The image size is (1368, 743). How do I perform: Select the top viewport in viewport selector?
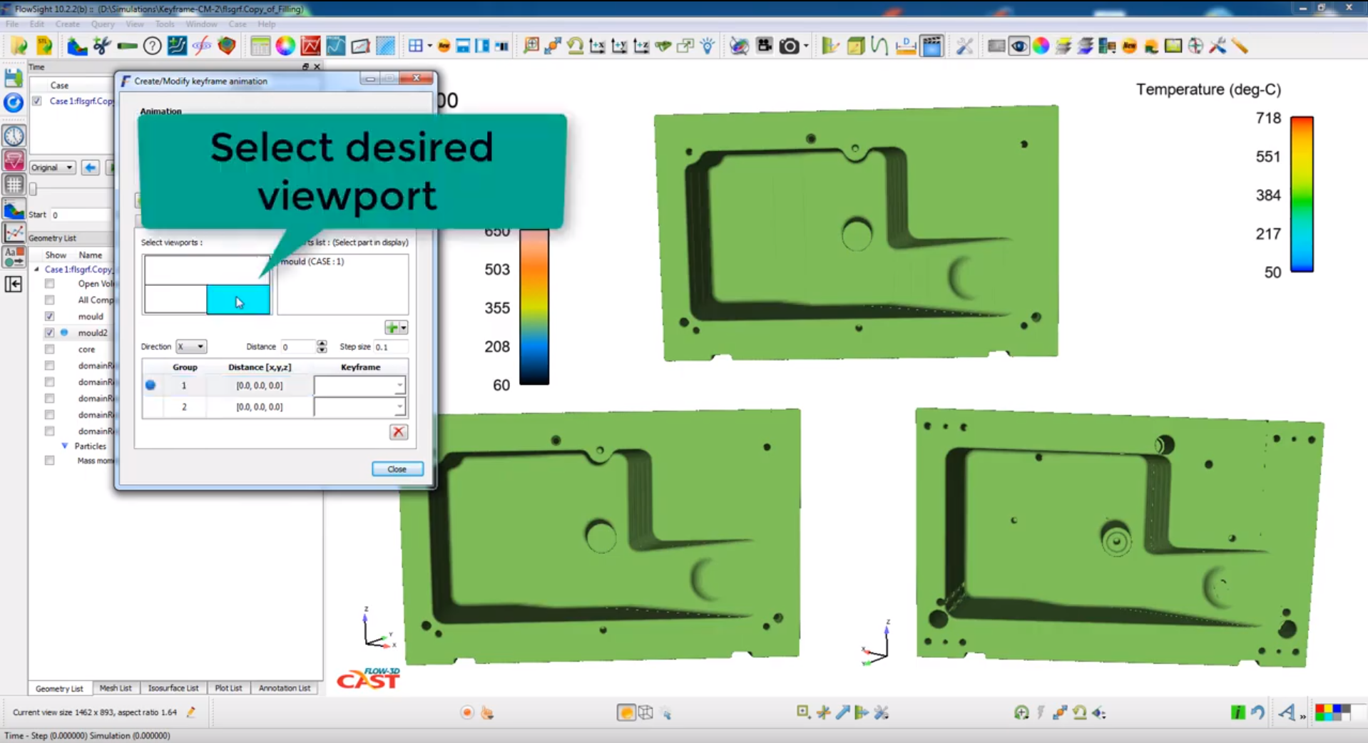[207, 270]
